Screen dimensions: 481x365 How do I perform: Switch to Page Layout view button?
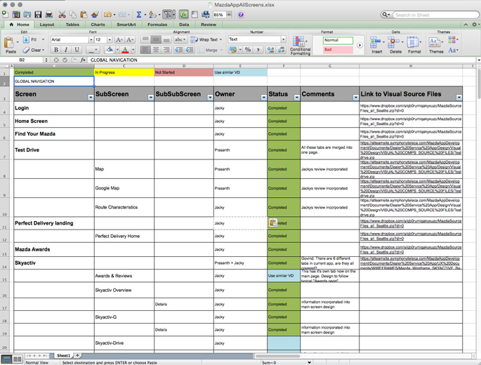tap(18, 359)
